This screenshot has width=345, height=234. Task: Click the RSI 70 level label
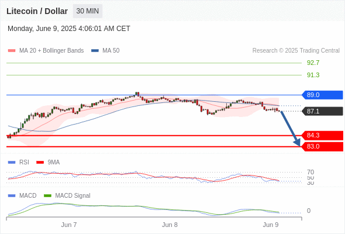(x=310, y=172)
